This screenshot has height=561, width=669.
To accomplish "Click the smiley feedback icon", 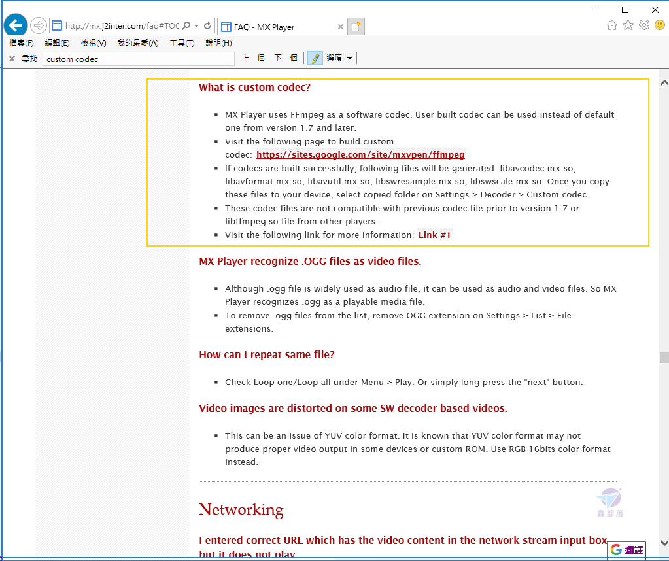I will 660,25.
